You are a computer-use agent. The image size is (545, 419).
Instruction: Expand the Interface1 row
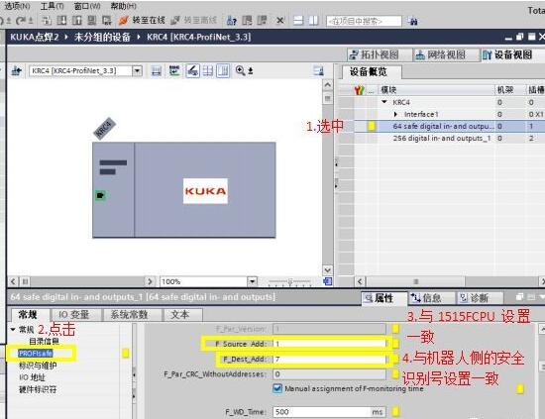coord(395,114)
